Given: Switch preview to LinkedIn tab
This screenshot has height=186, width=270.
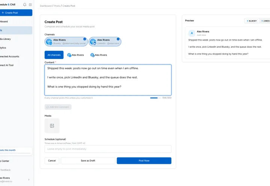Looking at the screenshot, I should (265, 21).
